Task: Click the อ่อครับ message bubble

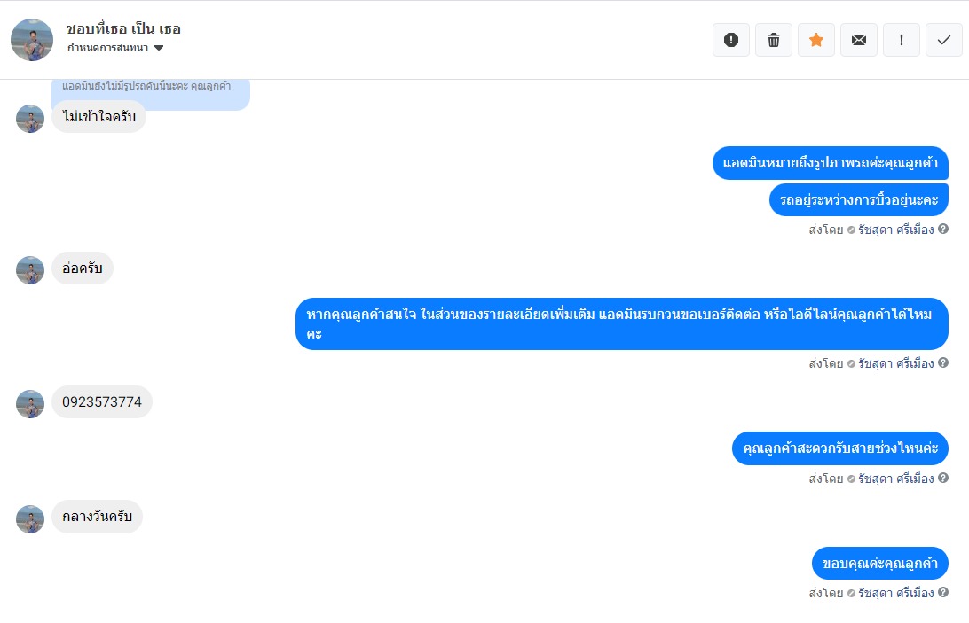Action: pyautogui.click(x=83, y=269)
